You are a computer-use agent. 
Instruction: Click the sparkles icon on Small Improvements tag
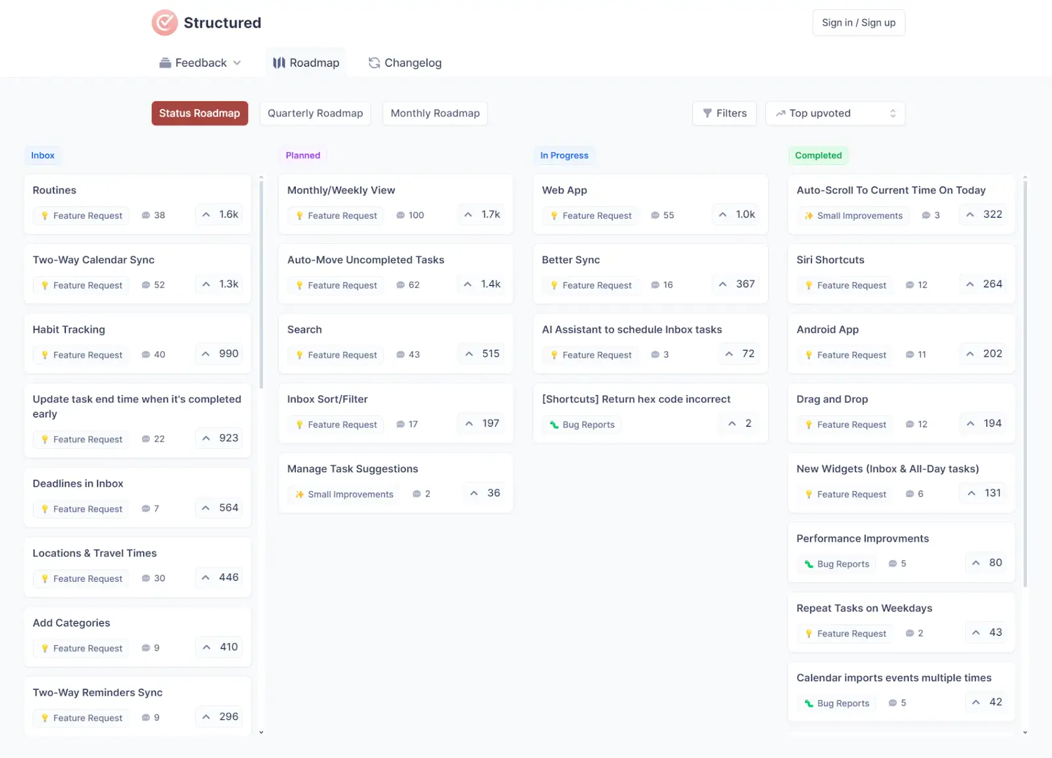coord(299,494)
